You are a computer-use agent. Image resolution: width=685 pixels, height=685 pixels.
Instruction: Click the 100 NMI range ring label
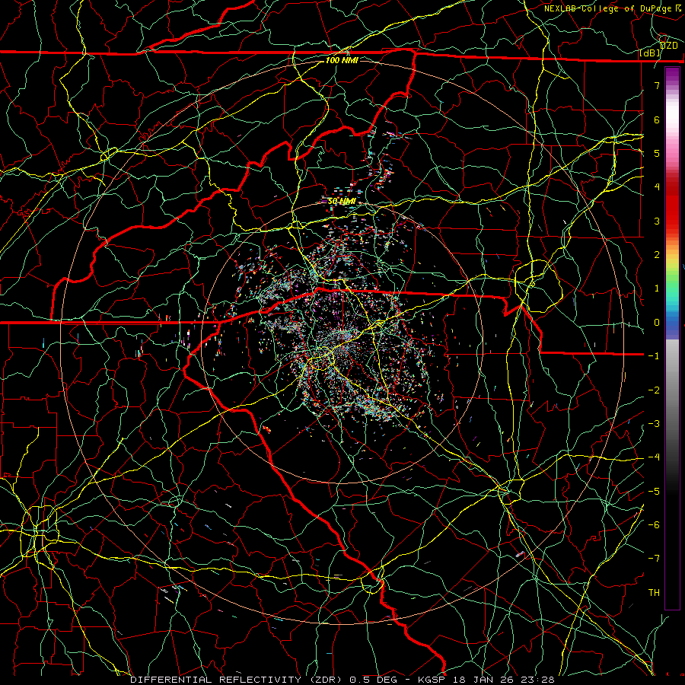tap(342, 60)
